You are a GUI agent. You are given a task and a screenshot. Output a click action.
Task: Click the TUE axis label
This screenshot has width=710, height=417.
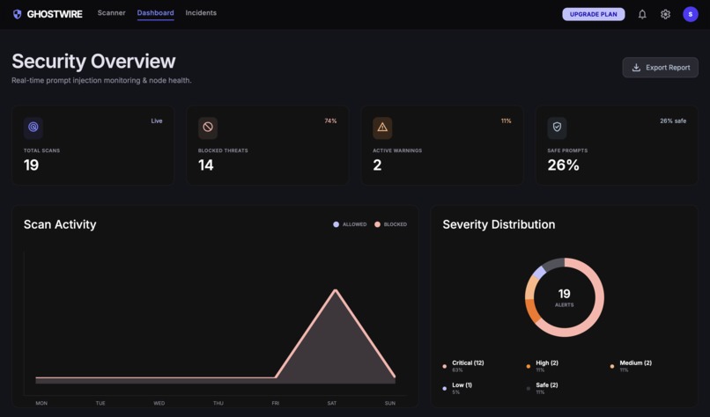pos(100,403)
